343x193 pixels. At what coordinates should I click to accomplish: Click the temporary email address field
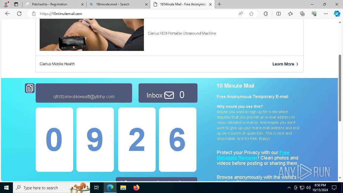click(84, 93)
